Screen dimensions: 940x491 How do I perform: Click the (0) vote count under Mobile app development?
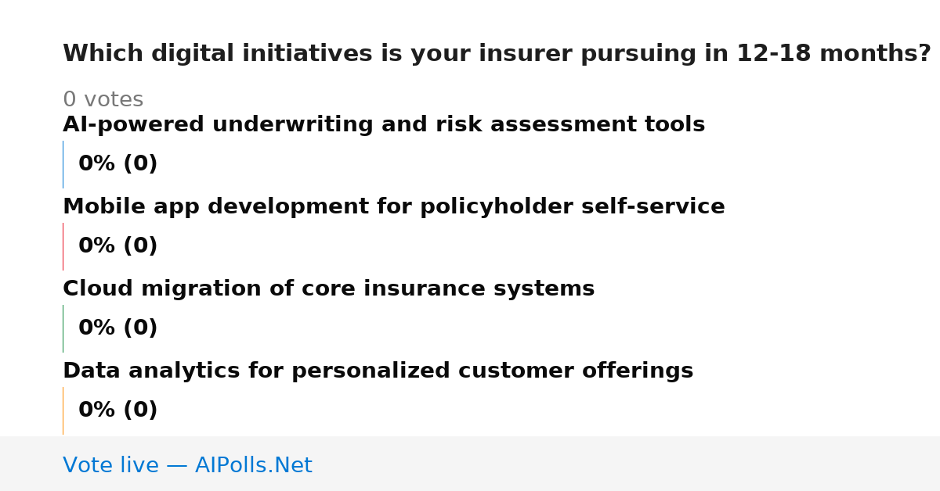tap(141, 246)
